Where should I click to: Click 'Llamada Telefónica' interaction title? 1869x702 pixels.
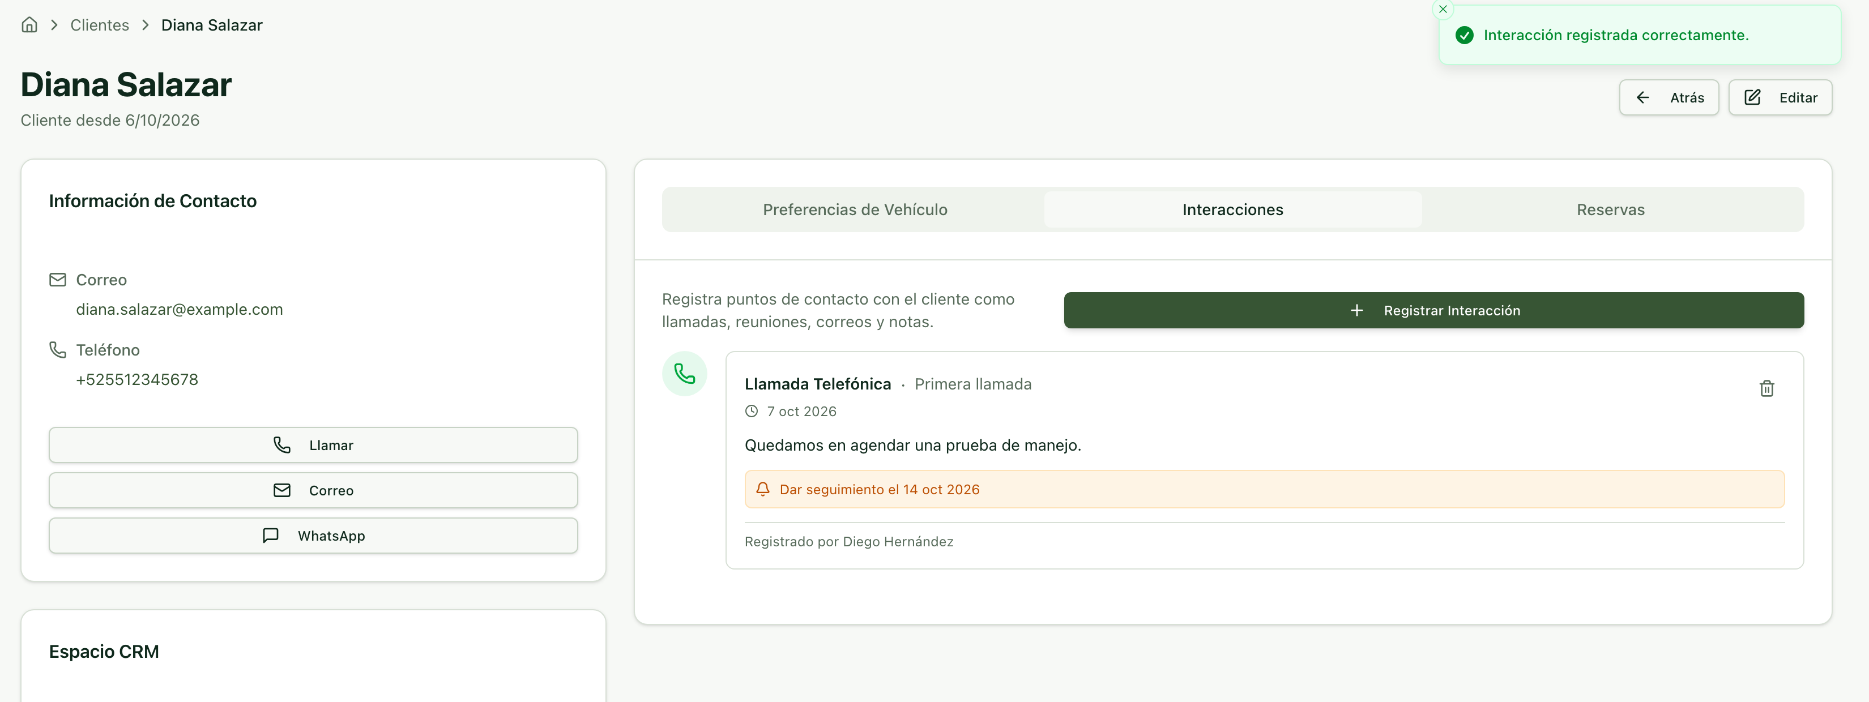pyautogui.click(x=818, y=384)
